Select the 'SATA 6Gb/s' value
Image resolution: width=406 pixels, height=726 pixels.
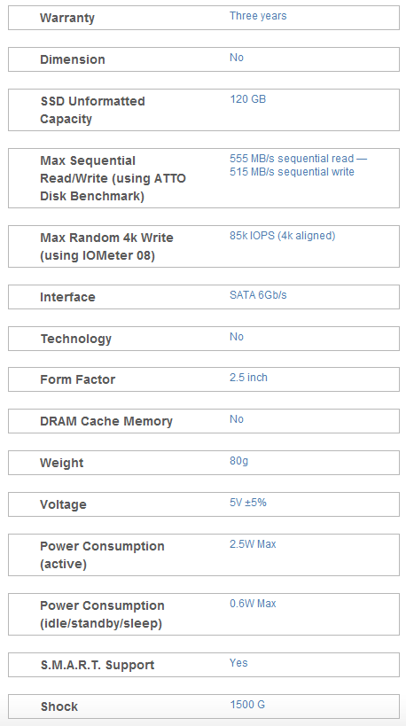(x=258, y=295)
